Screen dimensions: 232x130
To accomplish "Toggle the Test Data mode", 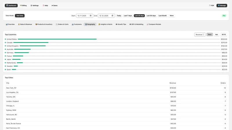I will tap(20, 16).
